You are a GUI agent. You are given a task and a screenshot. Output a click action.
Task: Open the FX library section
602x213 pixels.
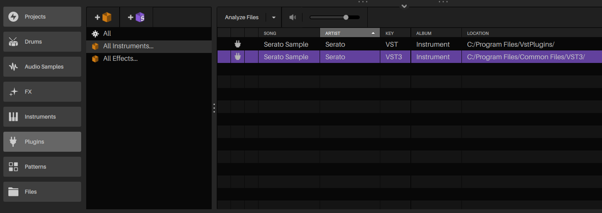42,92
